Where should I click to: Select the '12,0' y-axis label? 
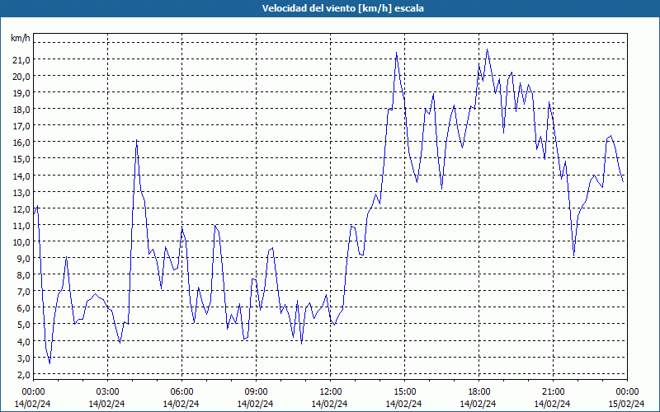[x=21, y=209]
